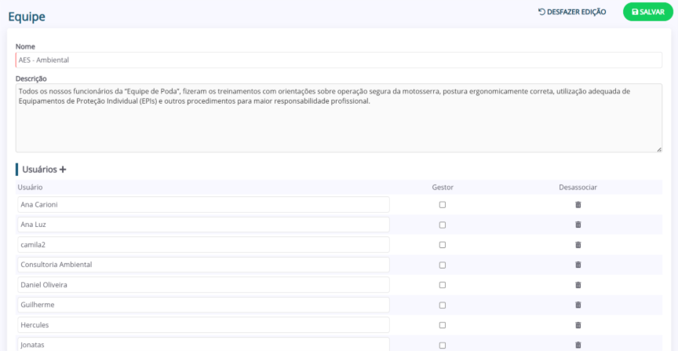This screenshot has width=678, height=351.
Task: Click DESFAZER EDIÇÃO to undo edits
Action: 571,12
